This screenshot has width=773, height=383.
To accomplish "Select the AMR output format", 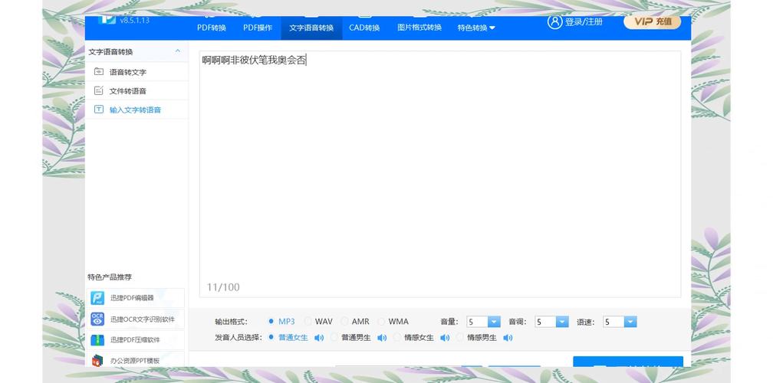I will (x=356, y=322).
